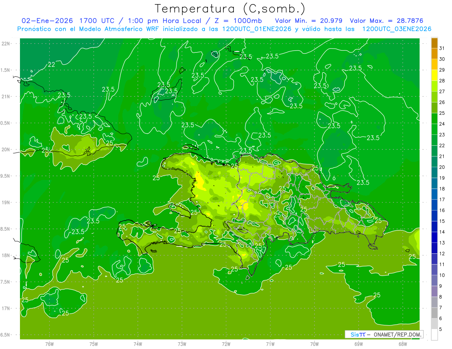This screenshot has width=452, height=349.
Task: Select the valid-until time '1200UTC_03ENE2026'
Action: click(397, 29)
